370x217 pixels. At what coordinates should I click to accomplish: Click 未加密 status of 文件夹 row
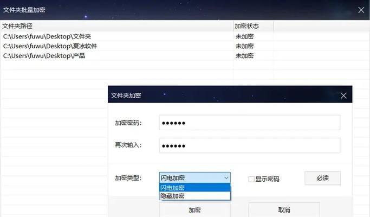[244, 36]
